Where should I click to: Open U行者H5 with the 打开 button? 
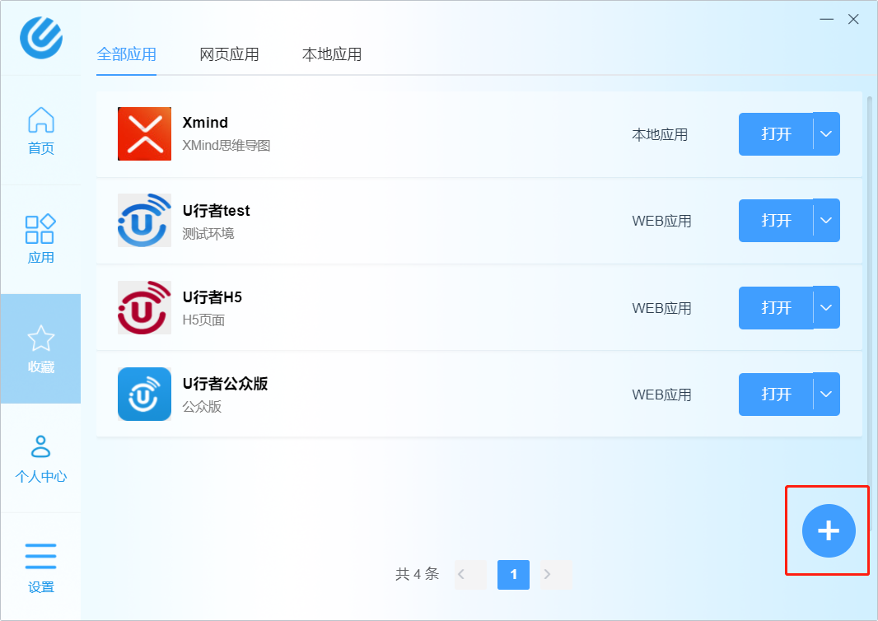776,307
